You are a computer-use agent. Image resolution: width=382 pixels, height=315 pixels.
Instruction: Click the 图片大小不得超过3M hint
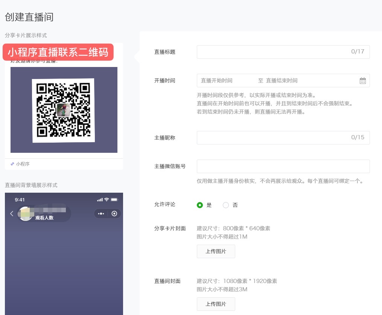click(222, 289)
